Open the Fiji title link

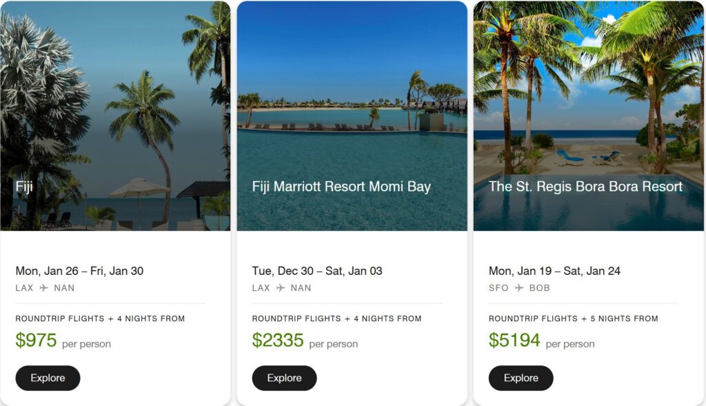pyautogui.click(x=24, y=187)
